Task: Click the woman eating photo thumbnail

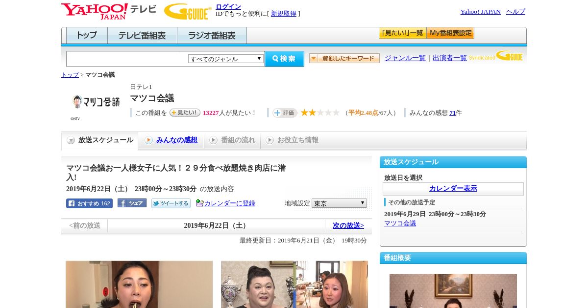Action: (139, 284)
